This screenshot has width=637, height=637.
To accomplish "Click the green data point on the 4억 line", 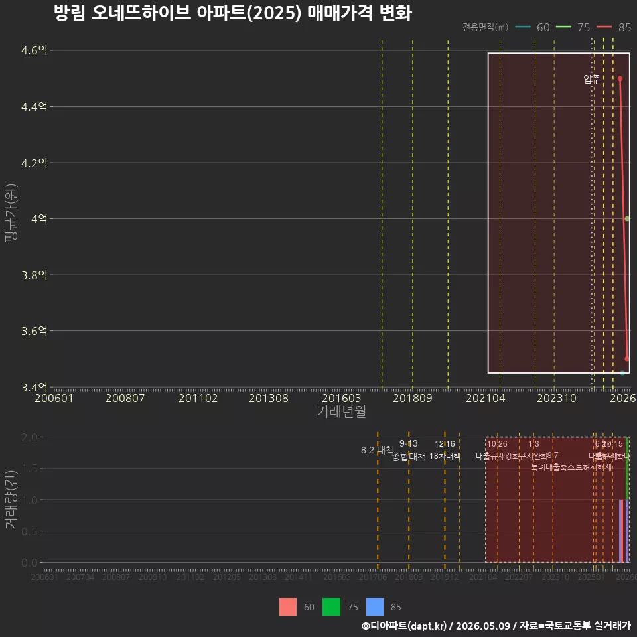I will (x=627, y=218).
